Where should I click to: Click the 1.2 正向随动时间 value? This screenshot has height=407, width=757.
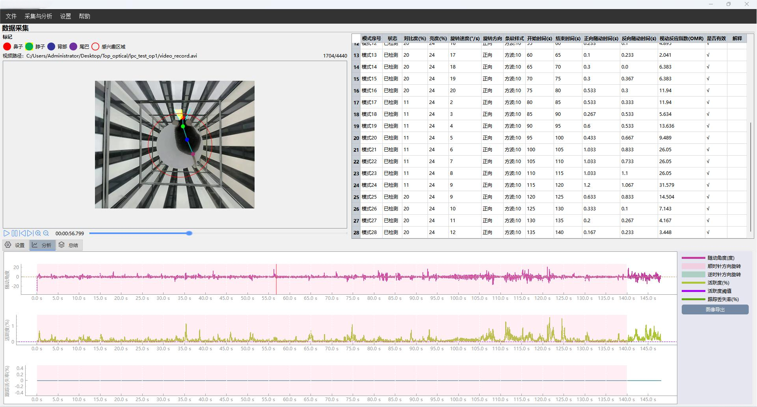[x=601, y=185]
